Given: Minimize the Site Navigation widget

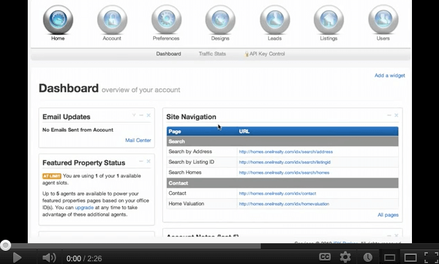Looking at the screenshot, I should [389, 115].
